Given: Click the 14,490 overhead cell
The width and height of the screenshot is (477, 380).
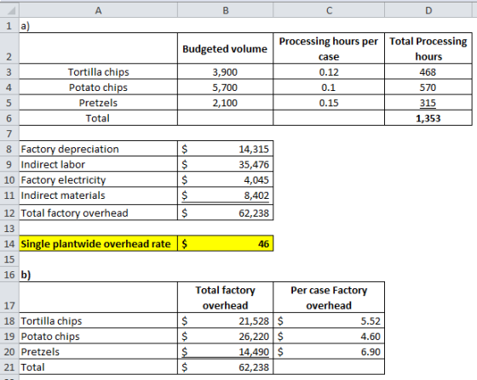Looking at the screenshot, I should 226,351.
